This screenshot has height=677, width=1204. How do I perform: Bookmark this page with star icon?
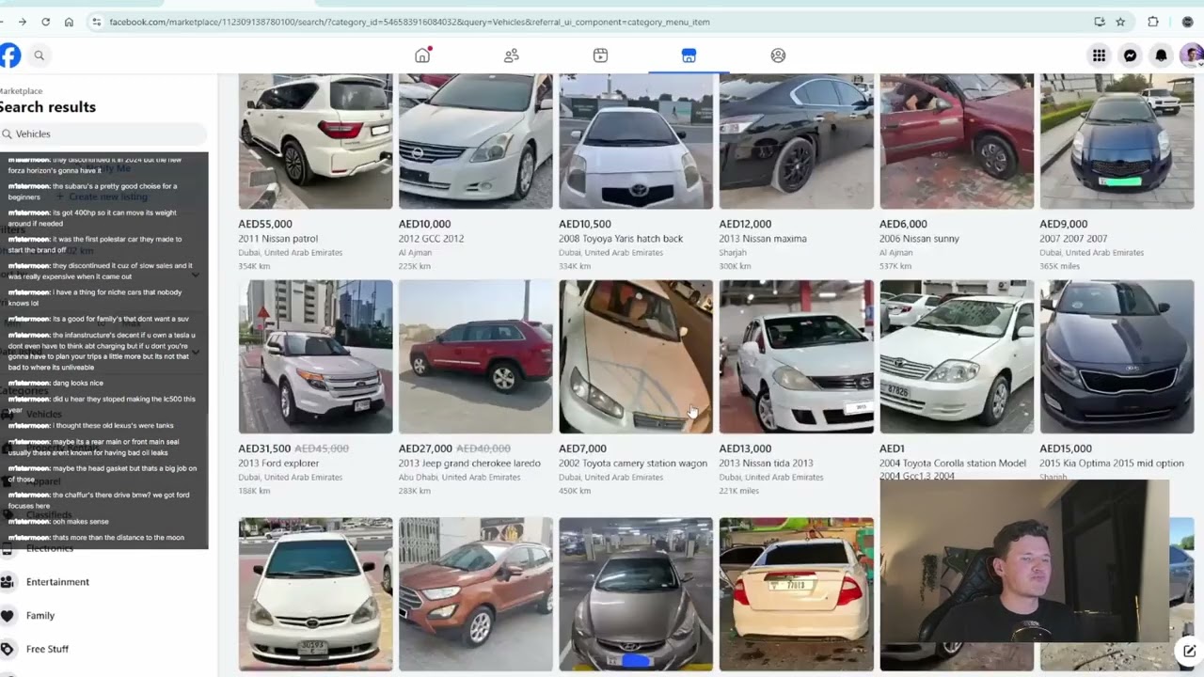(x=1120, y=22)
